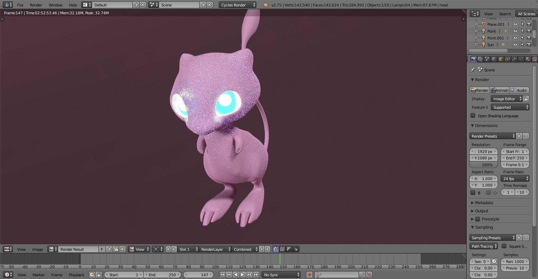Open the timeline Marker menu
The width and height of the screenshot is (538, 279).
pos(38,275)
